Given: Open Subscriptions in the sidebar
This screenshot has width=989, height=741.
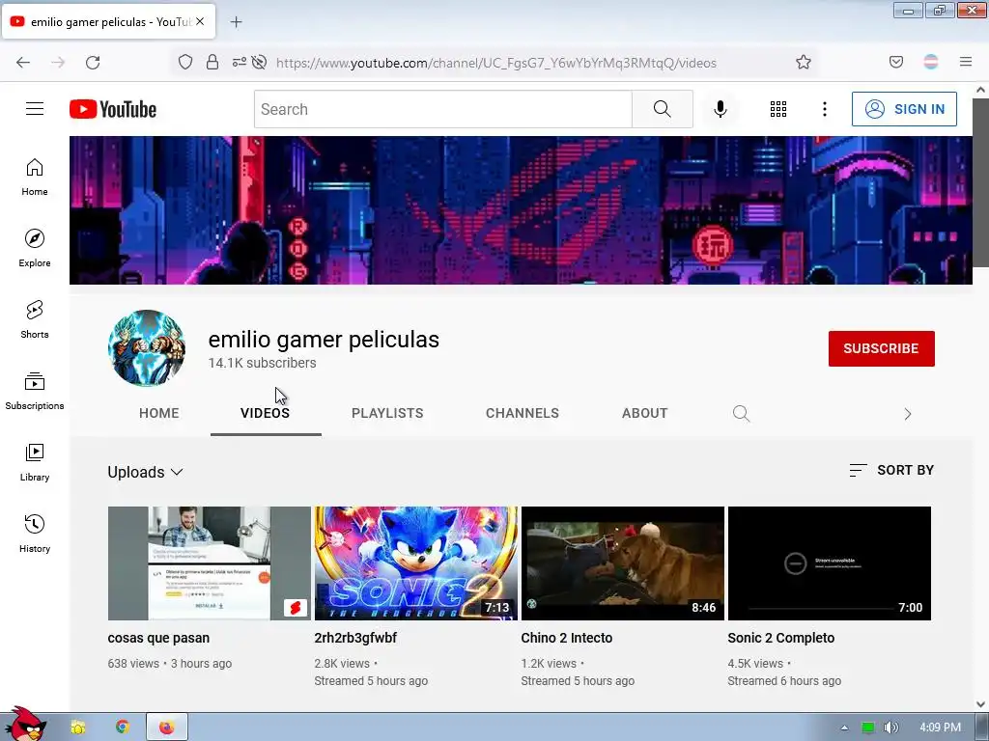Looking at the screenshot, I should [35, 391].
